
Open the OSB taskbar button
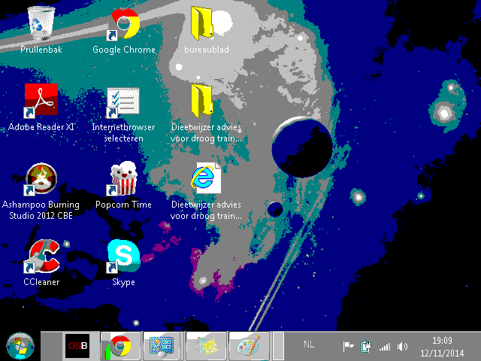(x=77, y=346)
